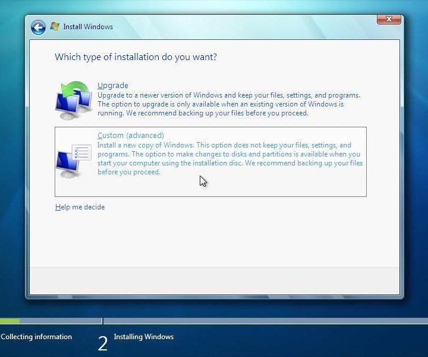Click the Installing Windows step label
Viewport: 428px width, 357px height.
(144, 337)
